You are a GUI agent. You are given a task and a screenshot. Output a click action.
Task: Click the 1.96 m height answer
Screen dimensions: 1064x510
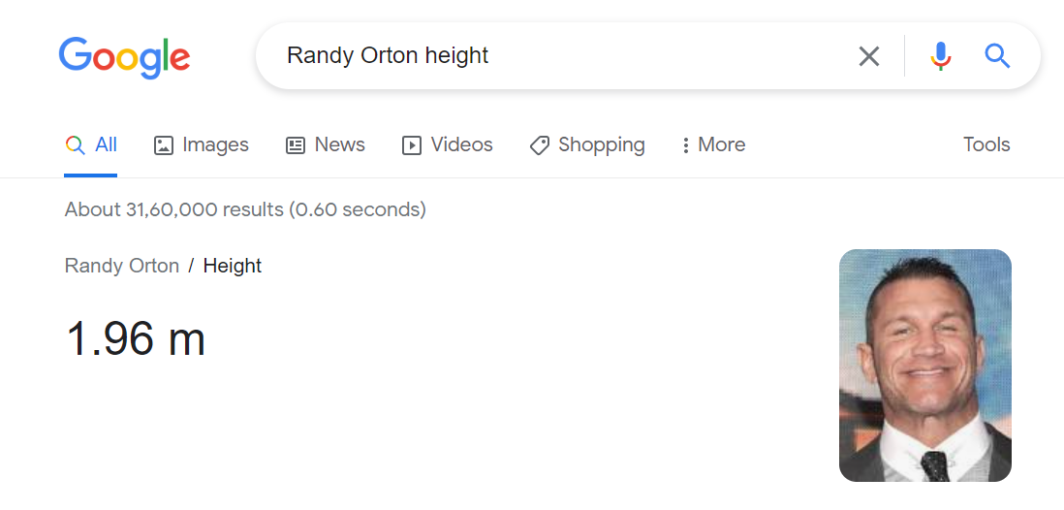(x=135, y=338)
